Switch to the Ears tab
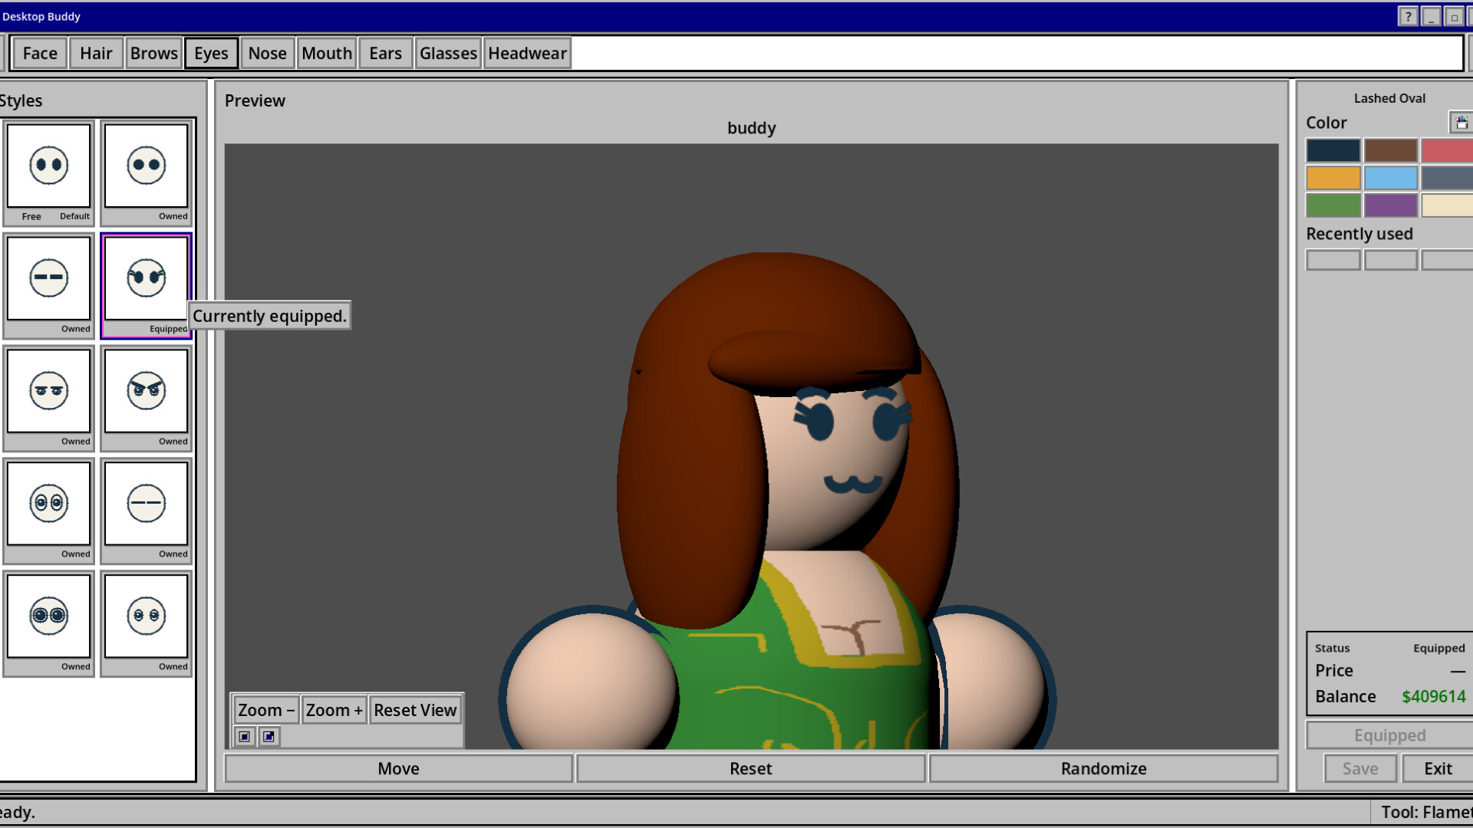The width and height of the screenshot is (1473, 828). click(385, 53)
